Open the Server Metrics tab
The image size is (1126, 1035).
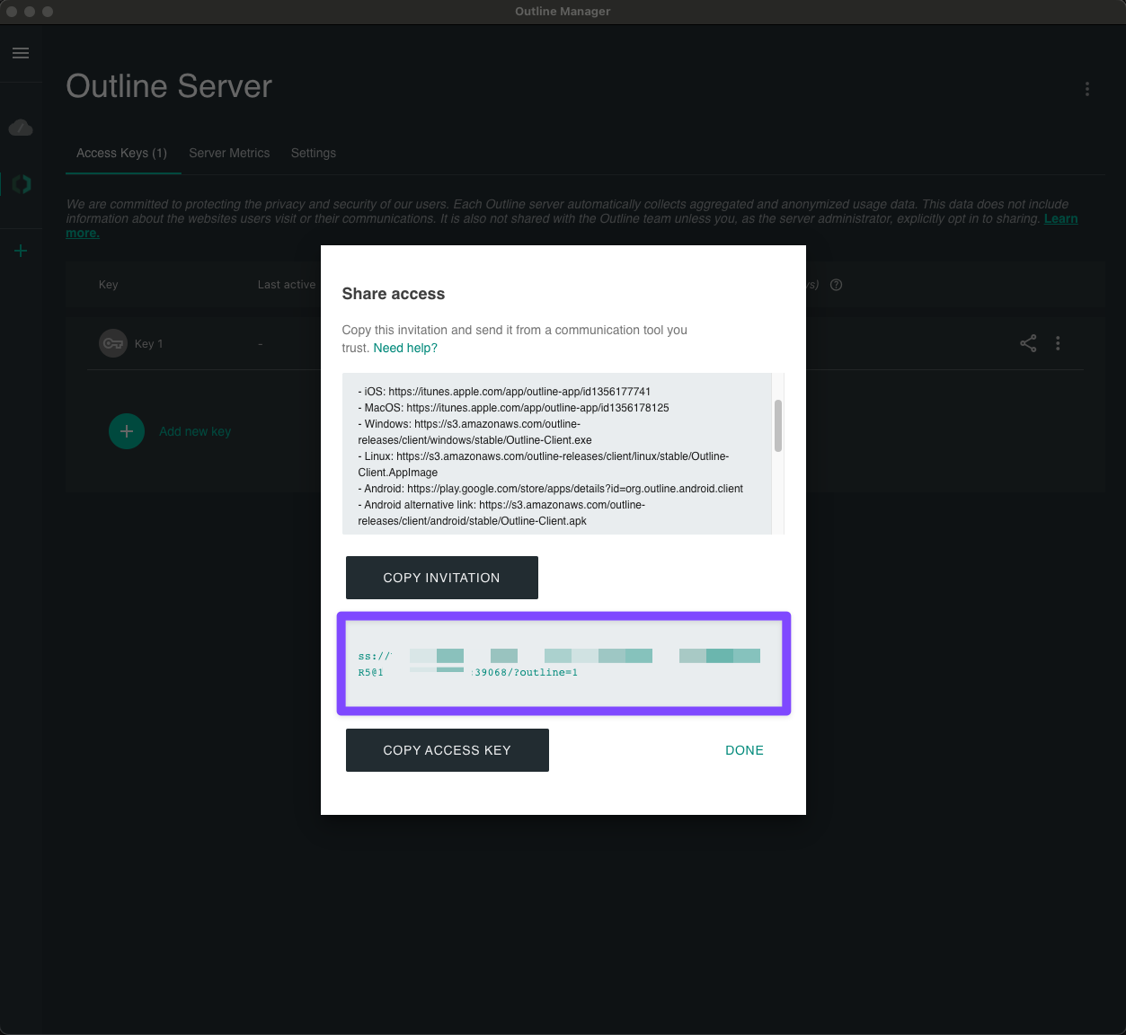tap(229, 153)
